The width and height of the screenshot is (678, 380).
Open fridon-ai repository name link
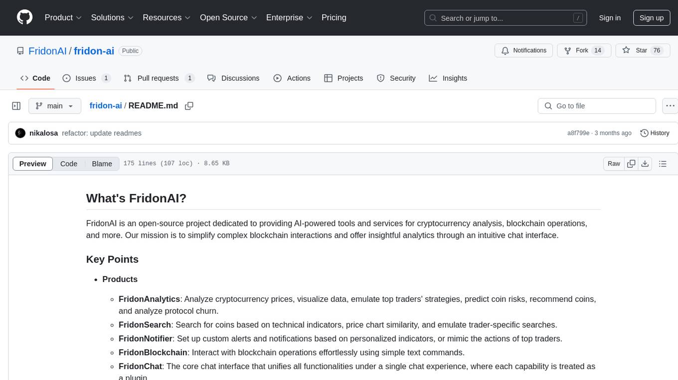(x=94, y=51)
